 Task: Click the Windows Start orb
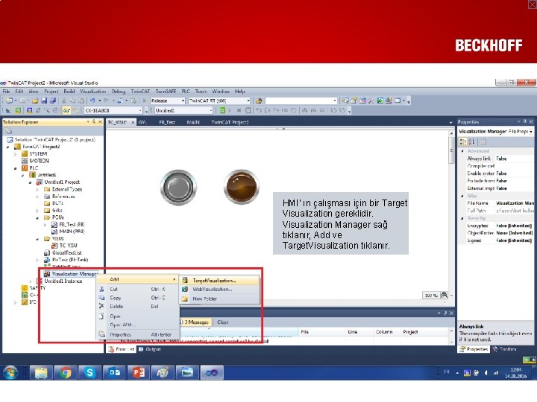point(11,372)
